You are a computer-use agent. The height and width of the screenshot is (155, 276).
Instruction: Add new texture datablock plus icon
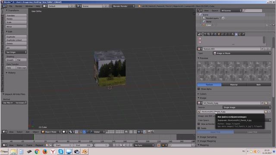pos(266,49)
